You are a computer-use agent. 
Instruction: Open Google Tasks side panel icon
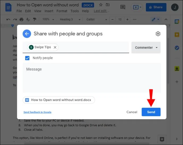(x=177, y=48)
